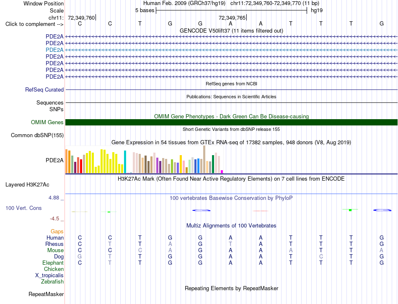Select the Zebrafish species label
The image size is (398, 304).
(52, 282)
